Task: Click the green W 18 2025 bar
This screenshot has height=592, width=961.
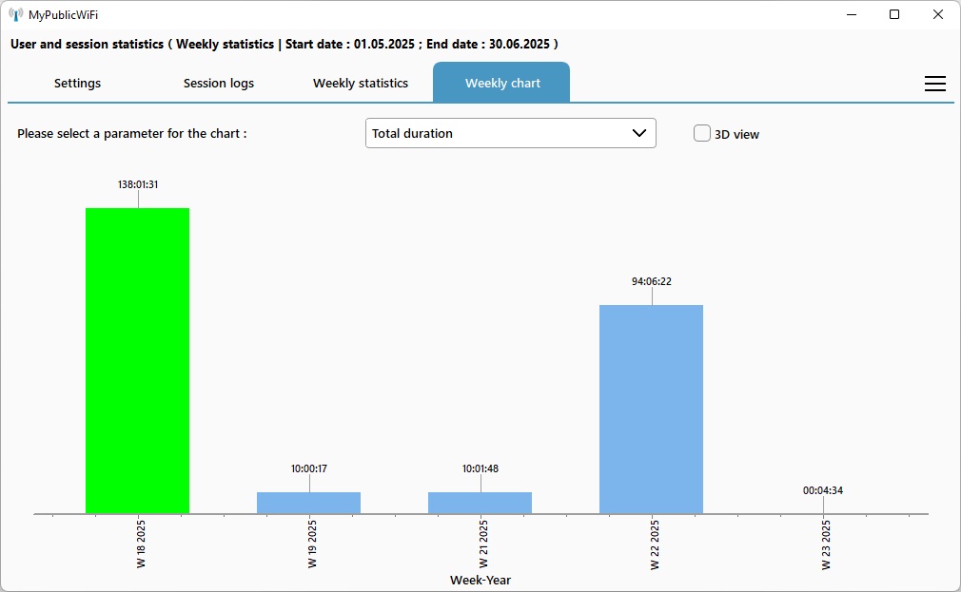Action: (x=138, y=361)
